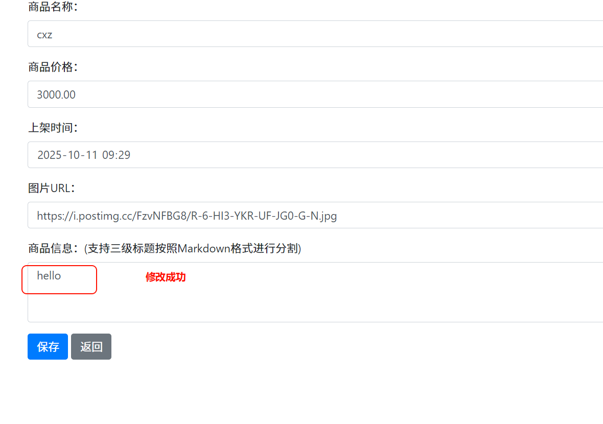Click the 商品名称 input containing cxz
Screen dimensions: 603x424
click(x=315, y=34)
